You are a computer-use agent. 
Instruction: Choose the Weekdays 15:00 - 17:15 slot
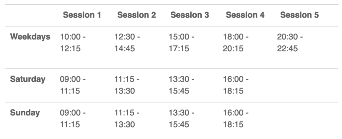pos(181,43)
